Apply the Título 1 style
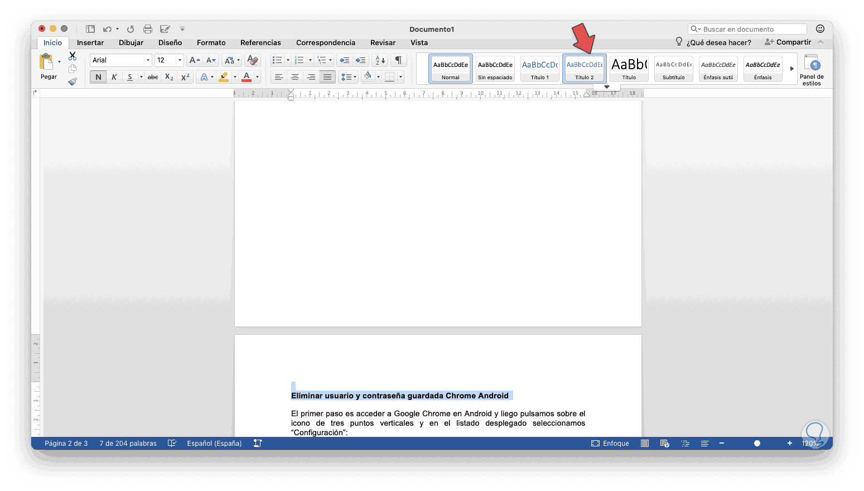 pyautogui.click(x=540, y=69)
